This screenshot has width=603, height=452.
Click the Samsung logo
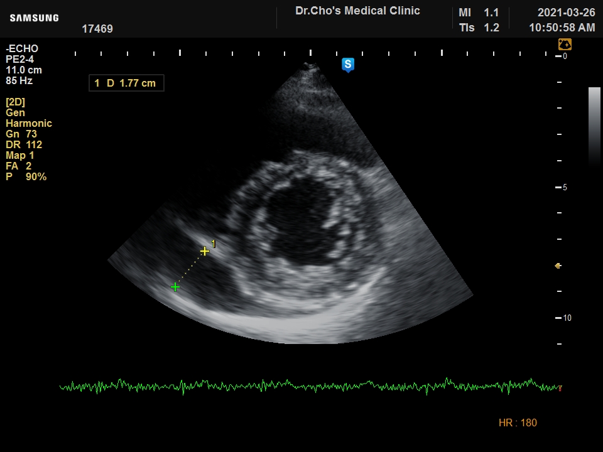(x=34, y=18)
